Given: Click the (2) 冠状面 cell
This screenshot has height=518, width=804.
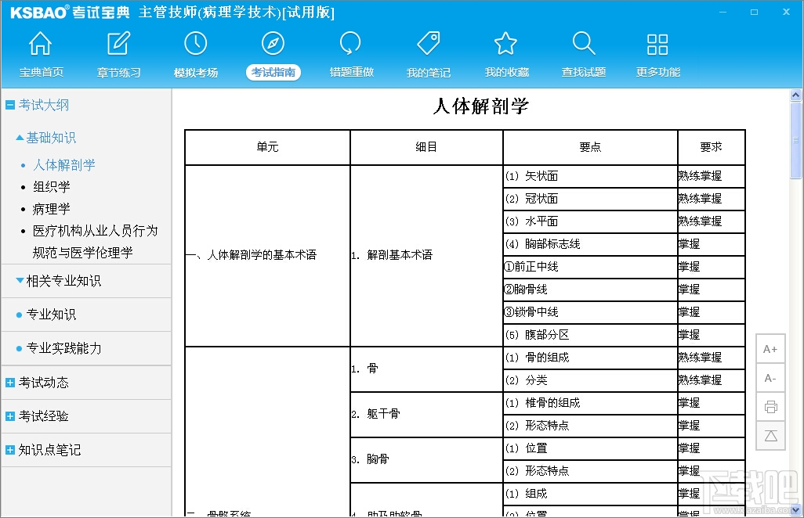Looking at the screenshot, I should 590,199.
